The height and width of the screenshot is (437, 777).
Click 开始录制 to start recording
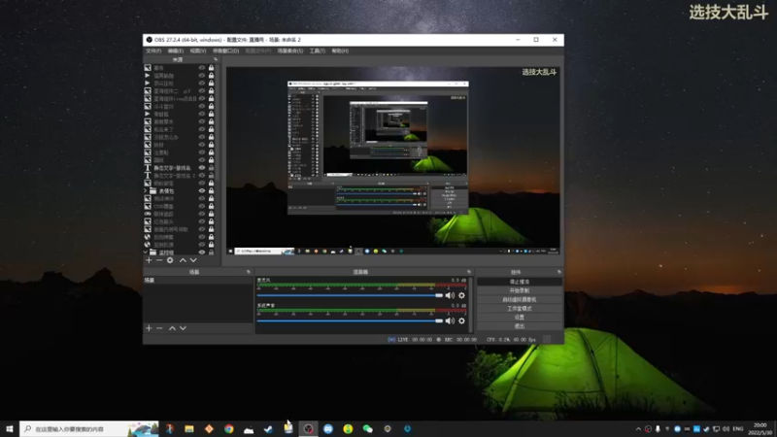click(x=520, y=290)
